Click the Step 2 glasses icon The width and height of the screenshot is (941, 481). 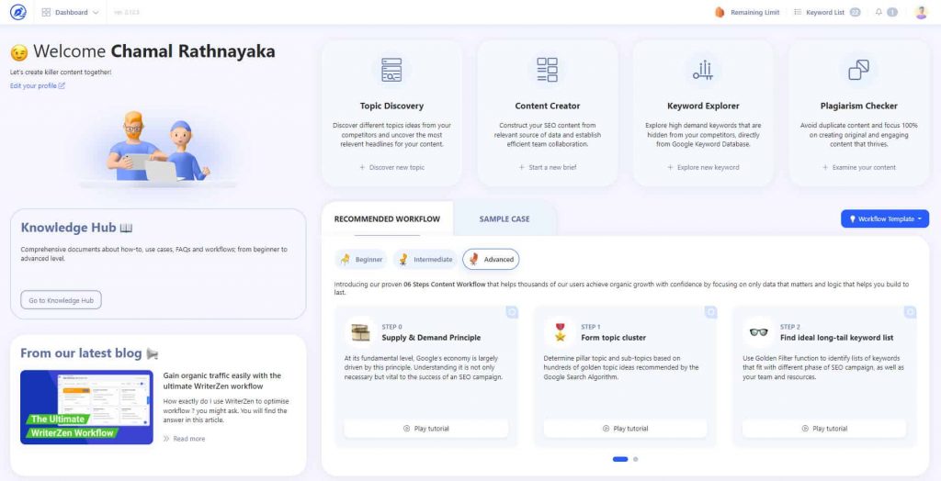[x=758, y=332]
